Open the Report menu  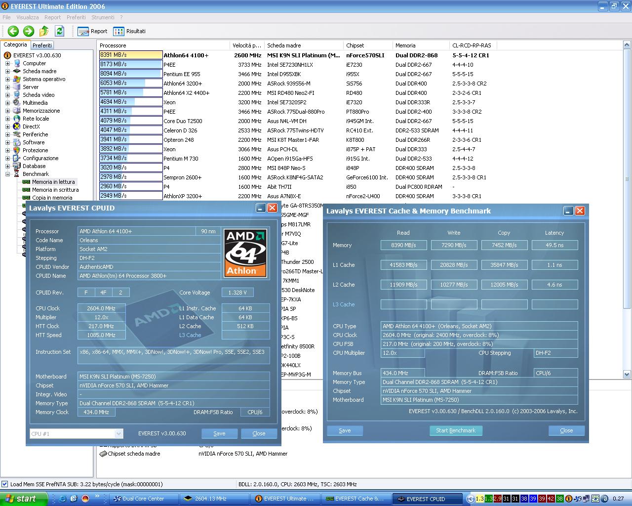pyautogui.click(x=53, y=17)
